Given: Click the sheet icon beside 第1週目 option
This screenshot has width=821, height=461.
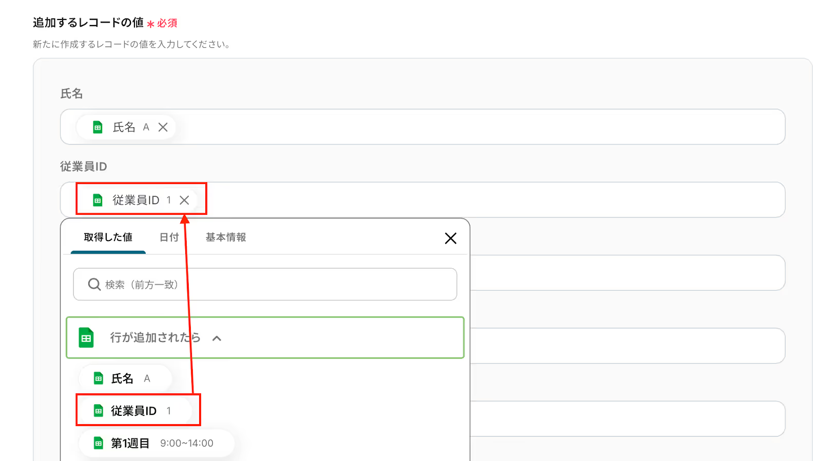Looking at the screenshot, I should 99,443.
